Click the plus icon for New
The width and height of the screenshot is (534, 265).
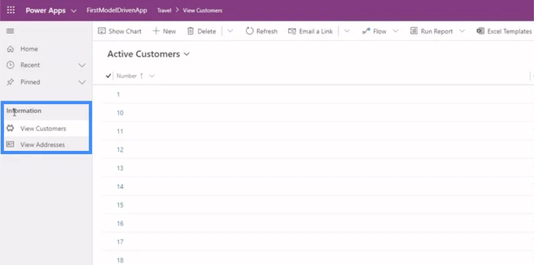point(156,31)
